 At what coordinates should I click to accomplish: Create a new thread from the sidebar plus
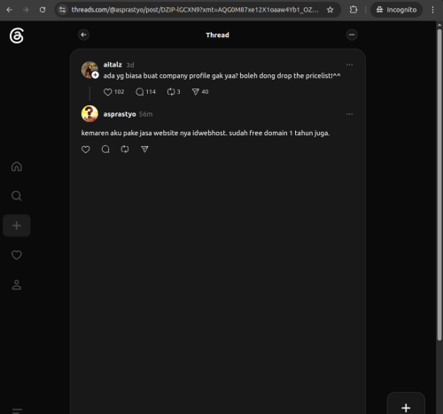[x=17, y=226]
